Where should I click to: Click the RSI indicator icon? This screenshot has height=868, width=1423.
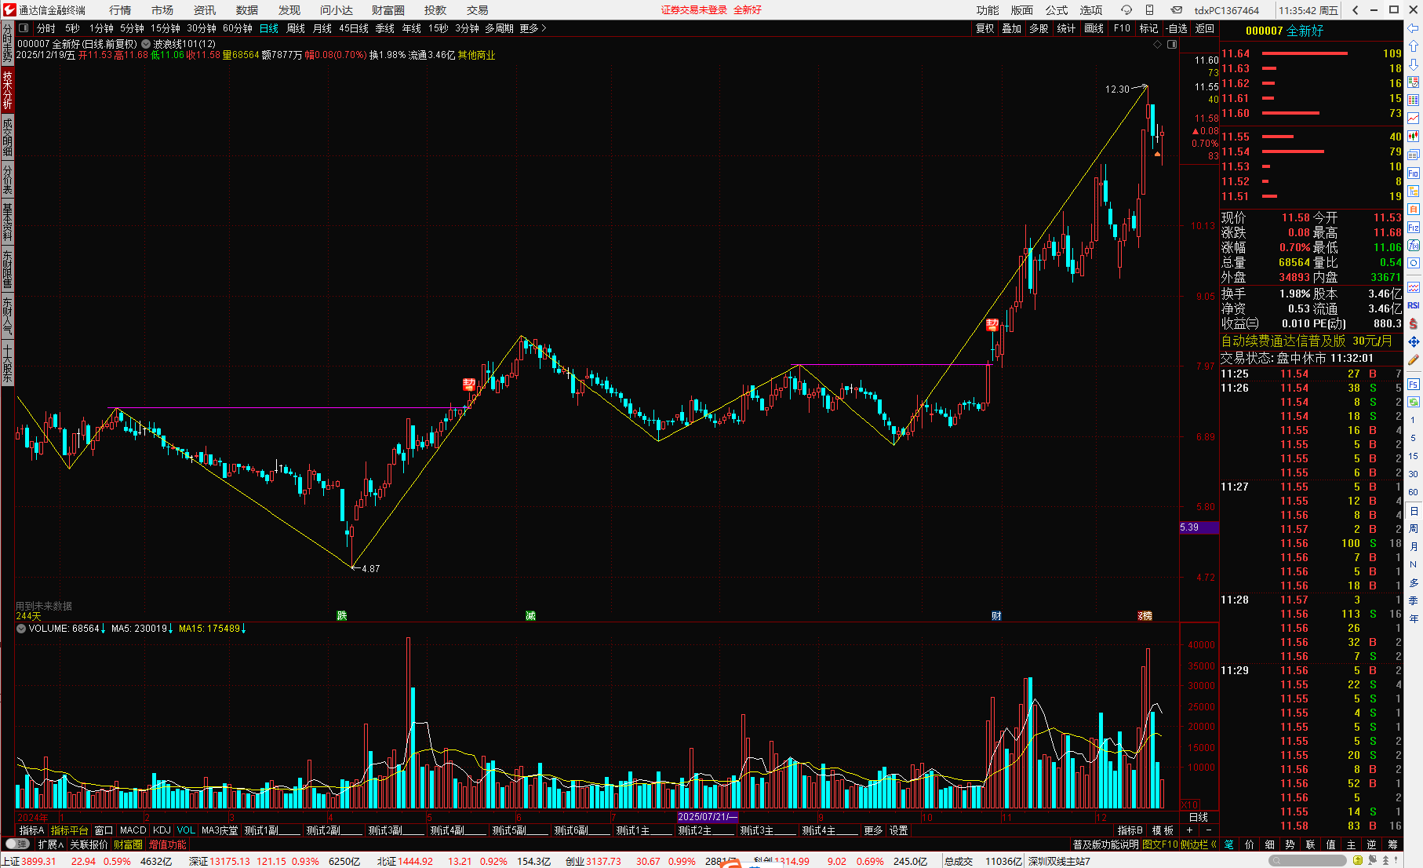(x=1414, y=305)
